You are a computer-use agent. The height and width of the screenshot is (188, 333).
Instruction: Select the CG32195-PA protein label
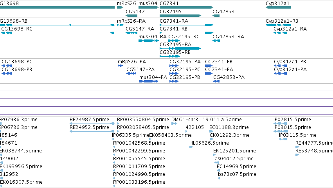(185, 62)
